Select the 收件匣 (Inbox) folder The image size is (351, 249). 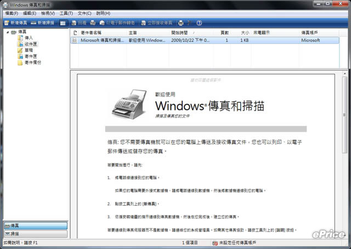pos(31,44)
